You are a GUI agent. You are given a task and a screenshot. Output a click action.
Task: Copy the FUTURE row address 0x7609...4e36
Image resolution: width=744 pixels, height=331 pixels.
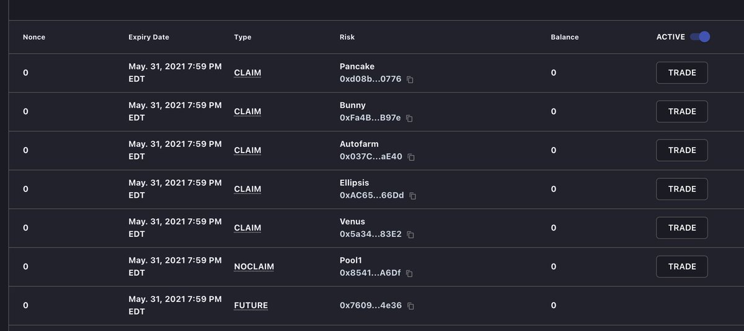point(411,306)
